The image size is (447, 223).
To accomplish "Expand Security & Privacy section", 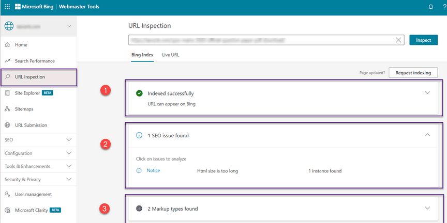I will click(x=69, y=180).
